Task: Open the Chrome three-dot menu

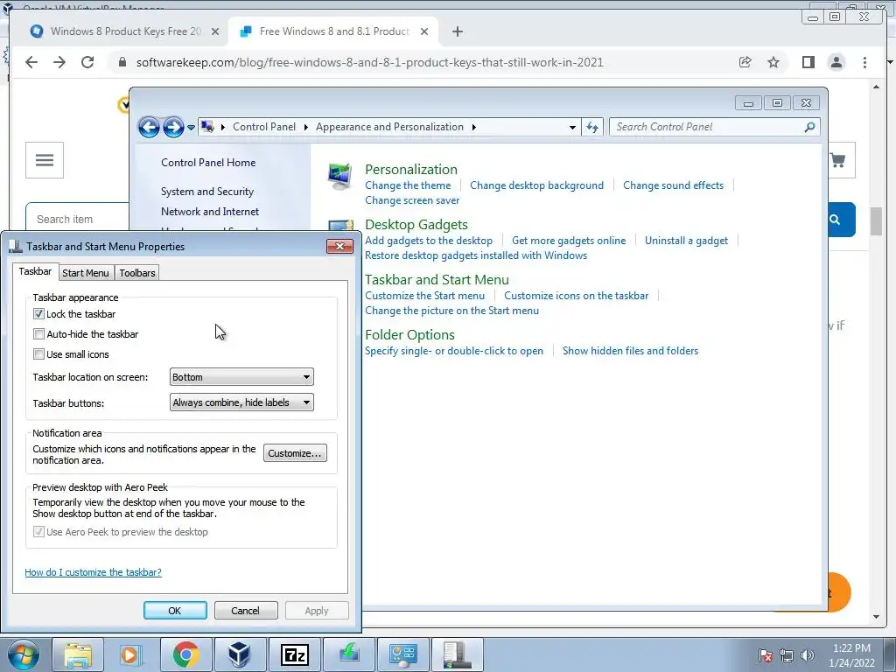Action: (x=864, y=62)
